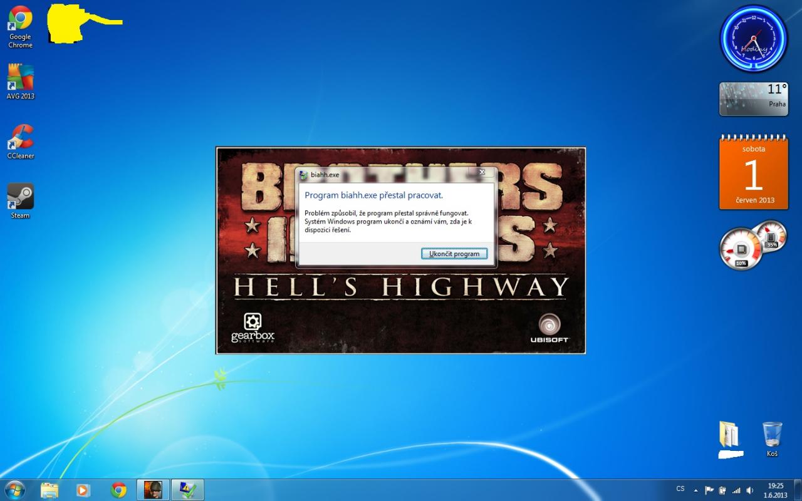Click the neon clock gadget
Screen dimensions: 802x501
click(x=753, y=39)
